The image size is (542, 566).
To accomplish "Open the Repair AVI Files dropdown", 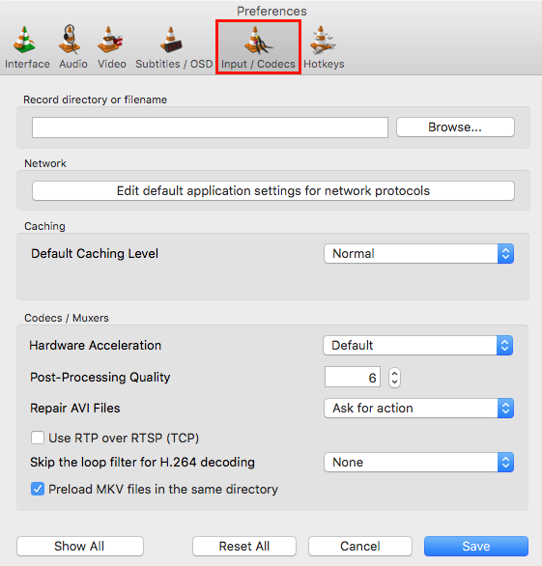I will coord(419,408).
